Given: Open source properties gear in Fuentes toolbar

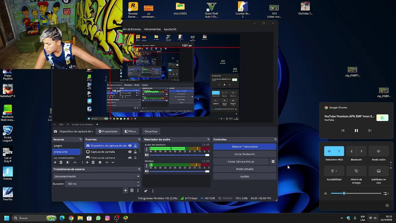Looking at the screenshot, I should (x=100, y=162).
